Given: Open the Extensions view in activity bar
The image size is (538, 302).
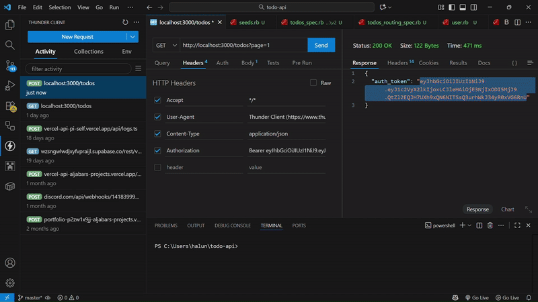Looking at the screenshot, I should pos(10,106).
